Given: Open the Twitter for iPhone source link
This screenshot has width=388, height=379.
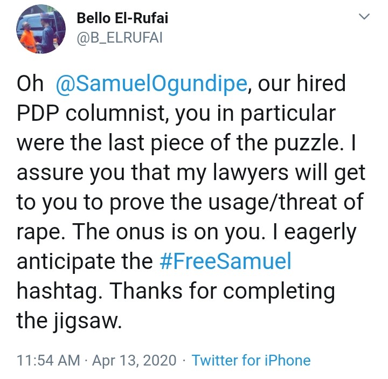Looking at the screenshot, I should (x=251, y=361).
